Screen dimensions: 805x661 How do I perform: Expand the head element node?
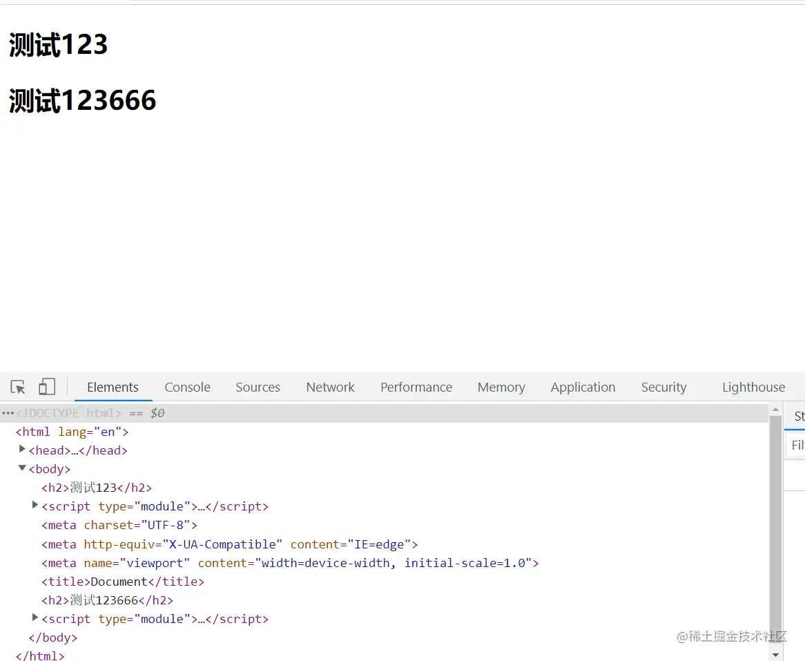(22, 449)
